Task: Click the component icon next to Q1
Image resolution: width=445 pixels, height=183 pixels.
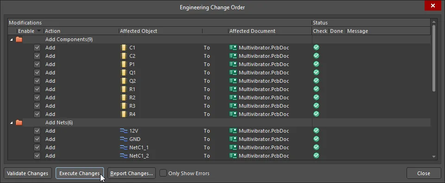Action: click(123, 73)
